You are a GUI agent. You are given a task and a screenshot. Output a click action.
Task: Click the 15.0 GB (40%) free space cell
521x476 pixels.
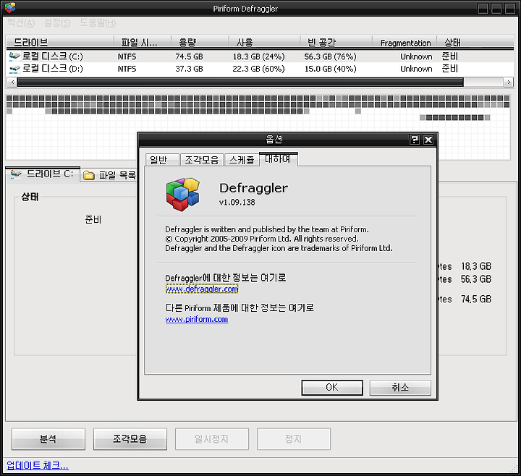[330, 69]
